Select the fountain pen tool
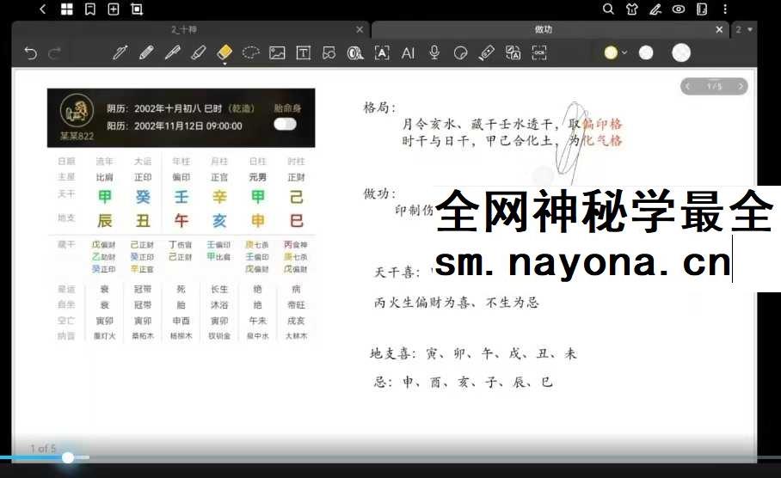781x478 pixels. tap(120, 52)
